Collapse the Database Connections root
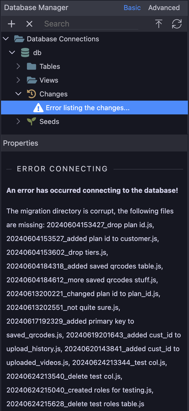The width and height of the screenshot is (189, 411). pos(6,39)
